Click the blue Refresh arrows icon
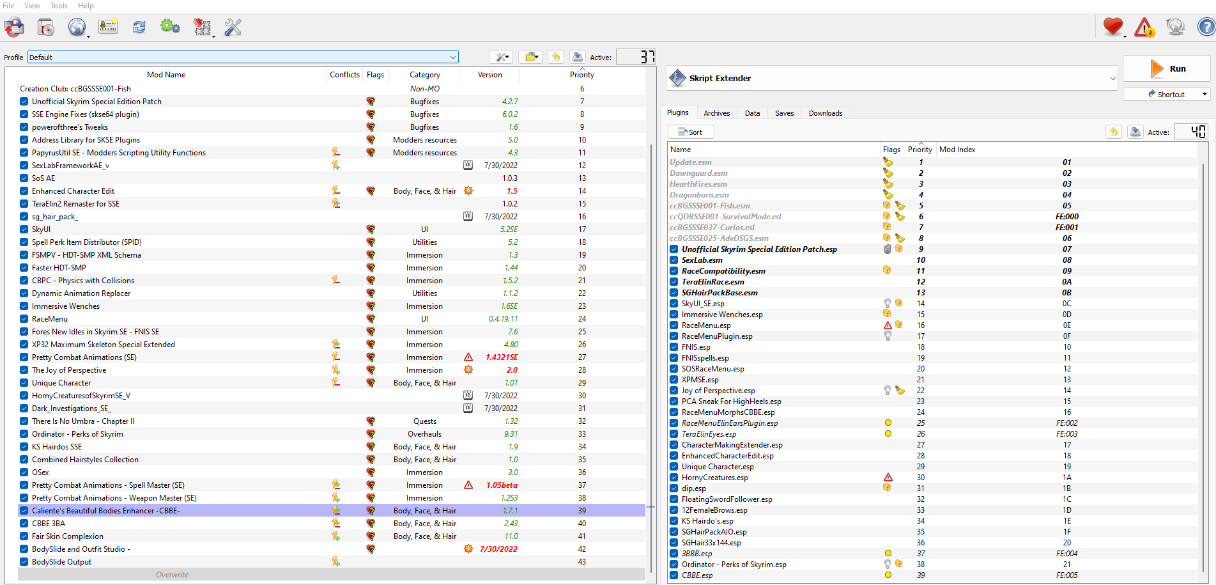 [139, 27]
